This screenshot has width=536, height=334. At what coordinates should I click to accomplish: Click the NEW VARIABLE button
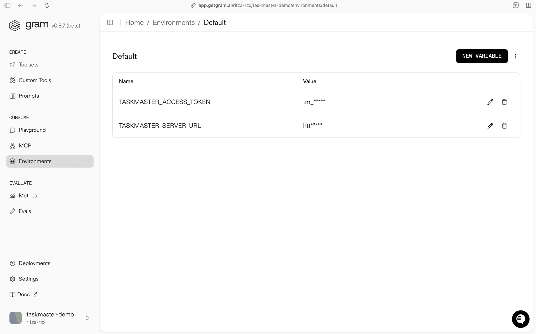tap(482, 56)
